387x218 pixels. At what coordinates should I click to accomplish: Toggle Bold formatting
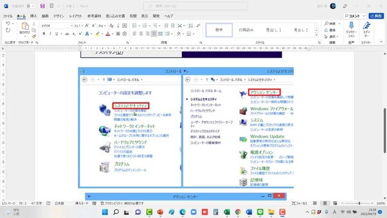point(44,34)
